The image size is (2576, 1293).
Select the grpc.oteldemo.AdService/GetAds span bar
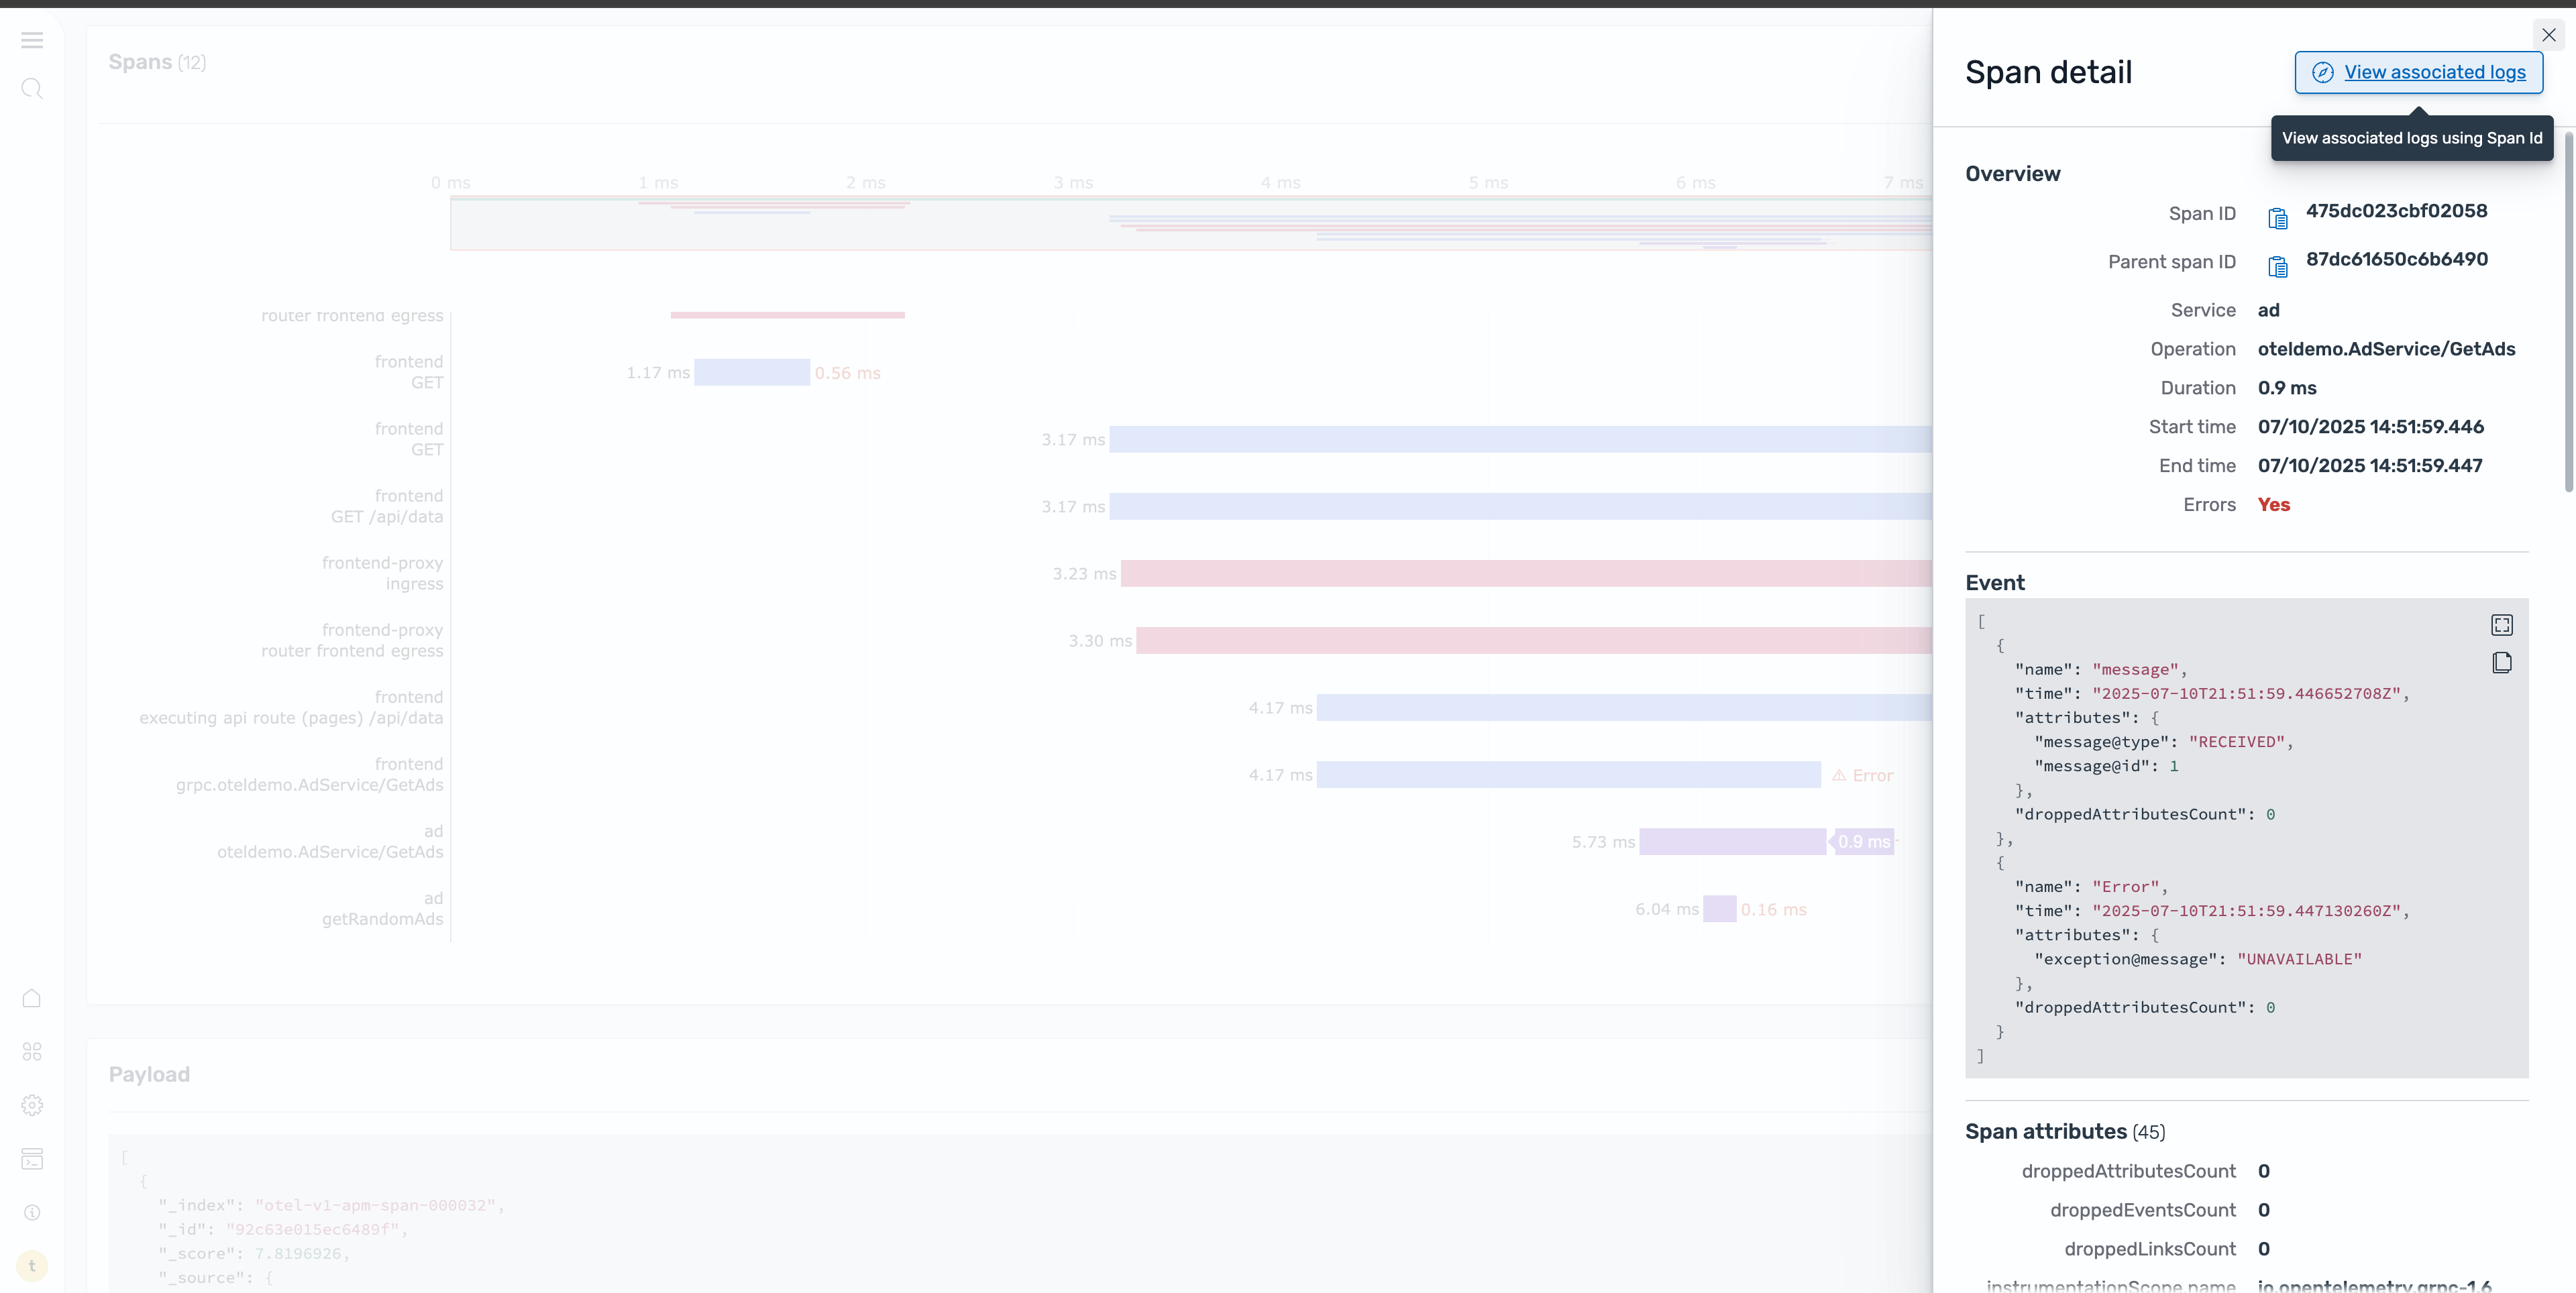coord(1568,775)
